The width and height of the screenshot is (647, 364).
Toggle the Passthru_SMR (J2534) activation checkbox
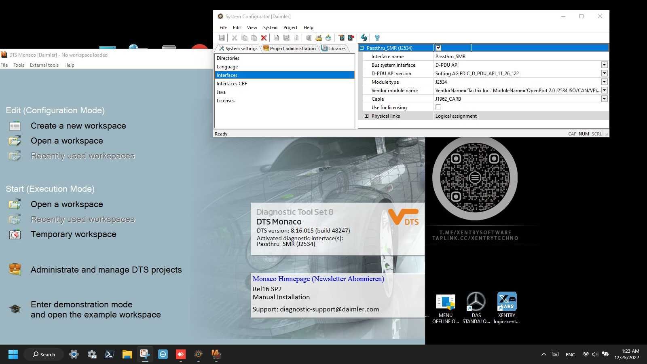(x=438, y=48)
